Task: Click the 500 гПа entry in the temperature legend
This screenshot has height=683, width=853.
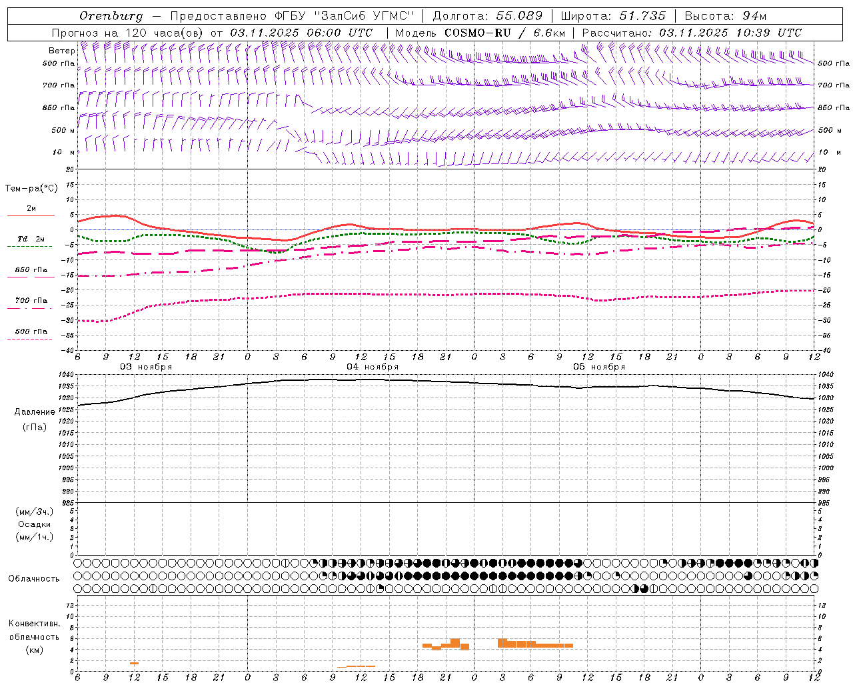Action: [x=31, y=331]
